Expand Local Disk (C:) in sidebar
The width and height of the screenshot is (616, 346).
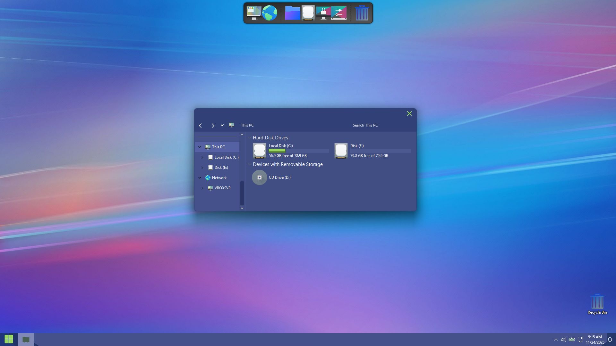202,157
